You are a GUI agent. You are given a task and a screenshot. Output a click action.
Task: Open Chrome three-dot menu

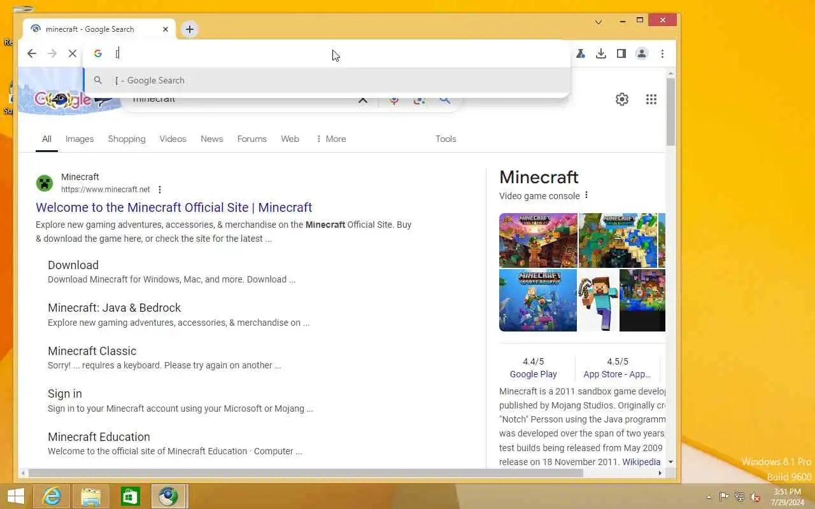(x=662, y=54)
